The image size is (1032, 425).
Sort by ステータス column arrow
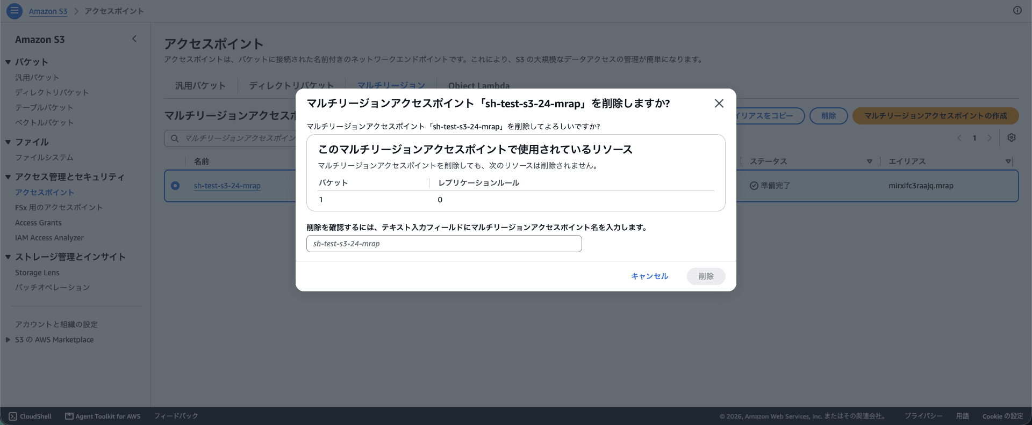coord(869,162)
